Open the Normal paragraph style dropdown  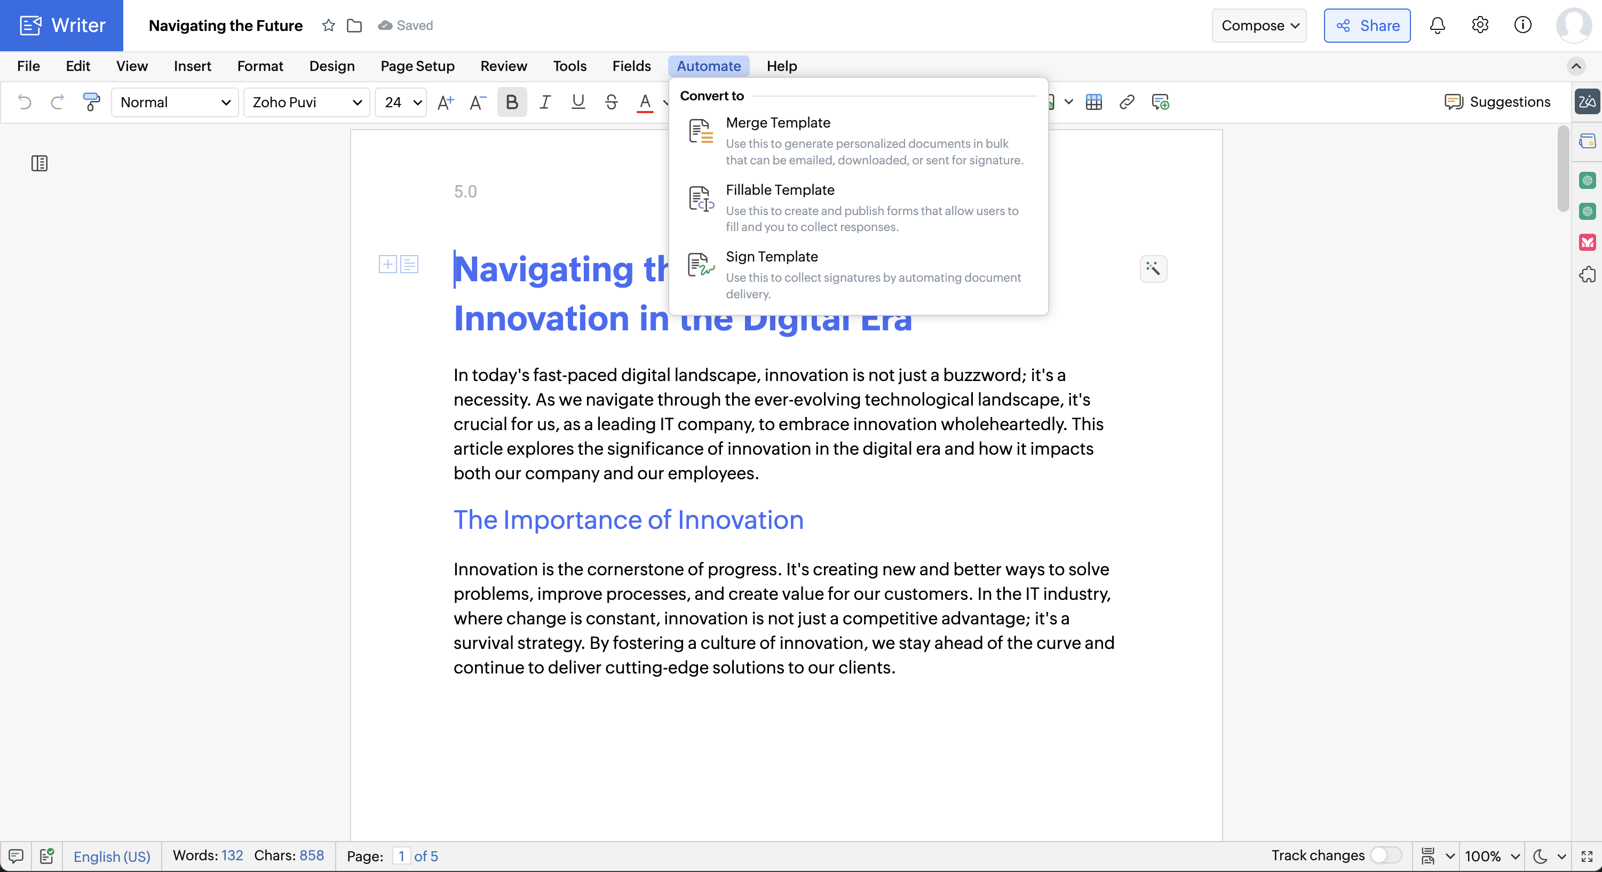[x=175, y=102]
